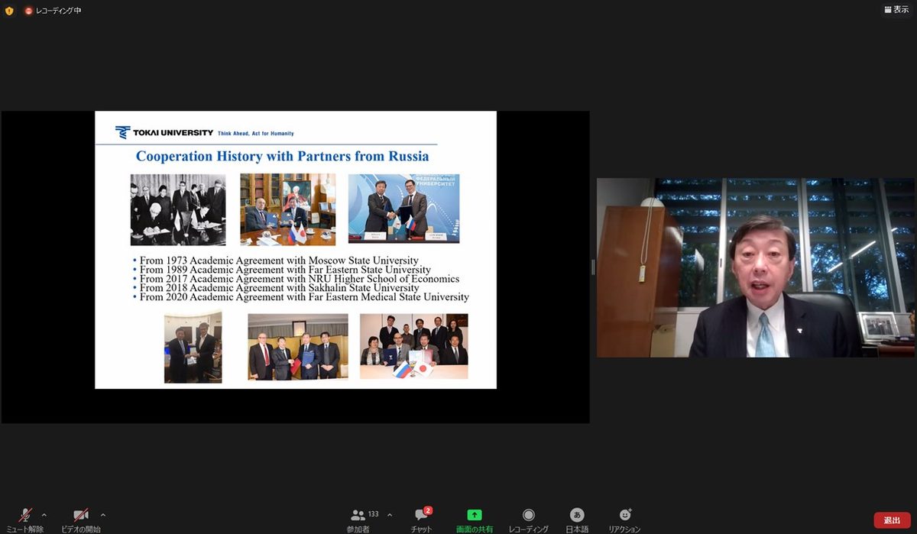Click the red leave meeting button
917x534 pixels.
(x=892, y=520)
